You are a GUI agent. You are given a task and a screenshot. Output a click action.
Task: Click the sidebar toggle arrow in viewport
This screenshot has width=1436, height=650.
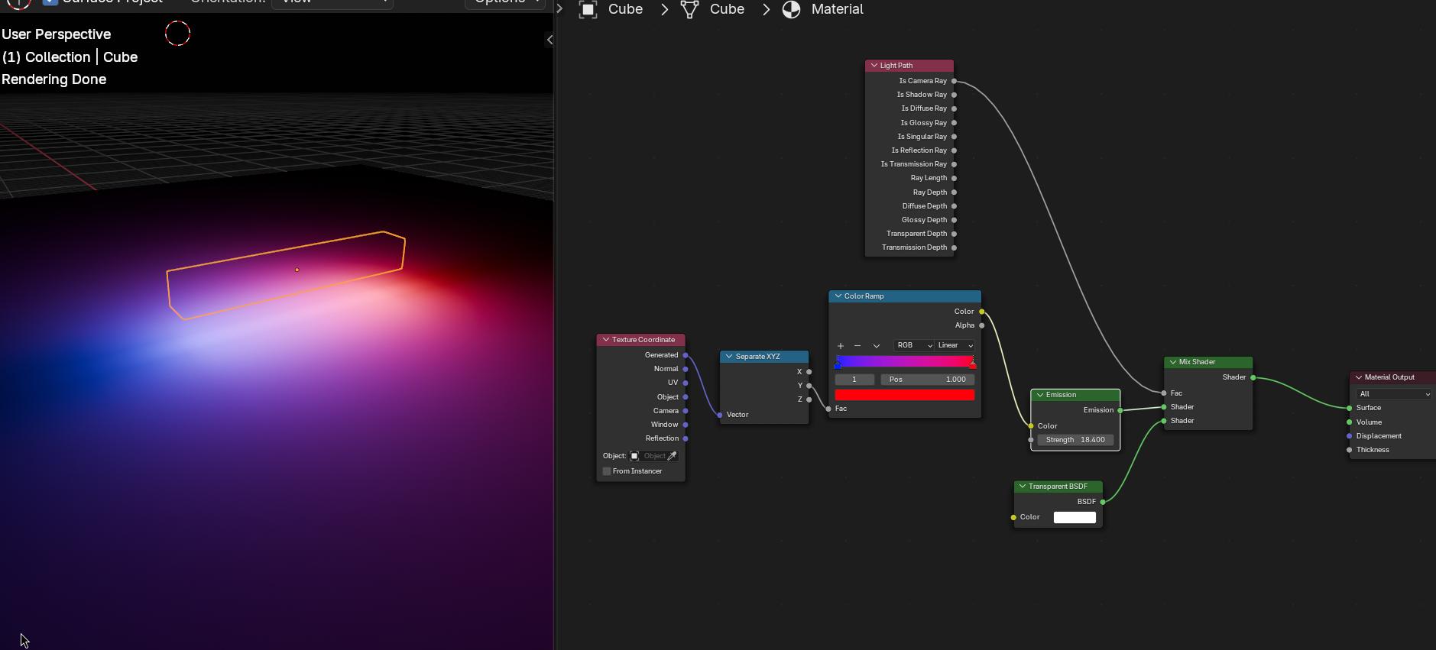click(549, 40)
